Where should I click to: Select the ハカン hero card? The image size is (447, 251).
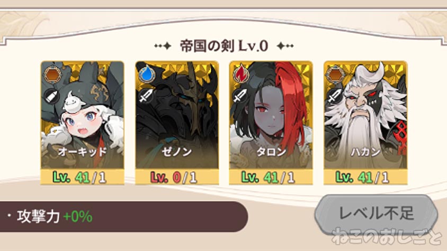[365, 123]
